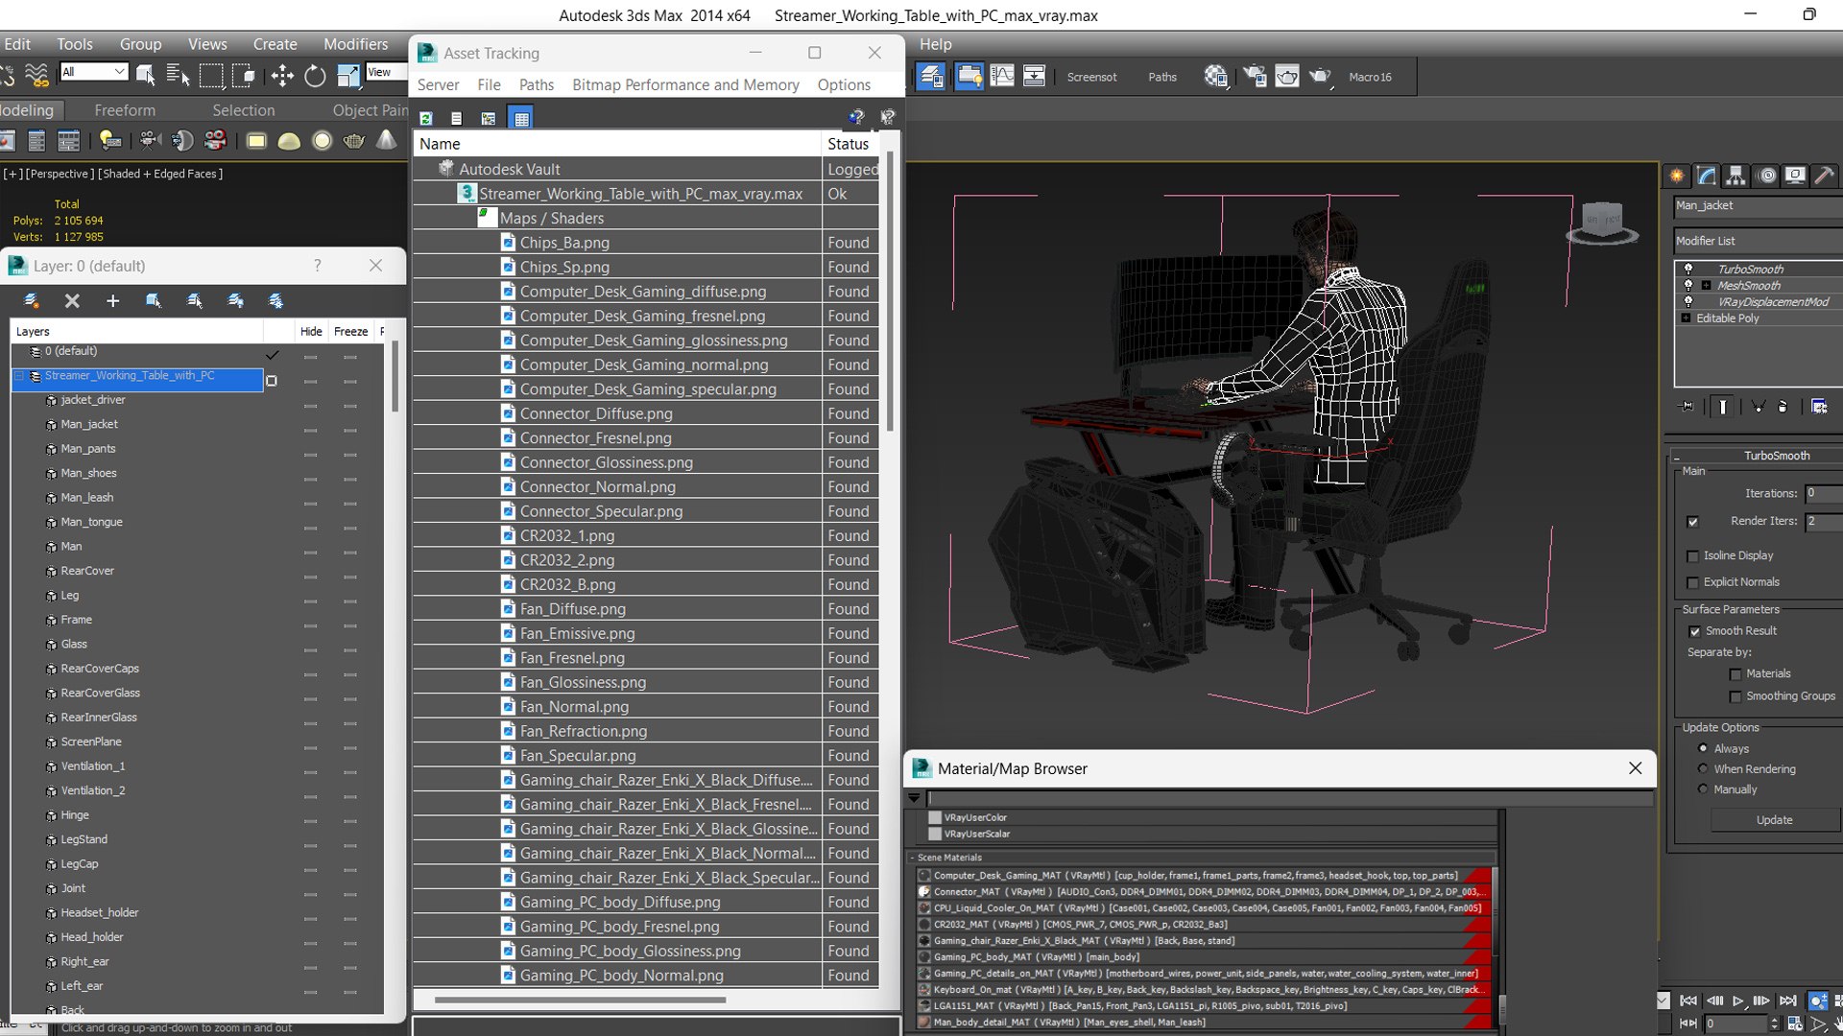
Task: Hide/unhide all layers icon
Action: [x=235, y=301]
